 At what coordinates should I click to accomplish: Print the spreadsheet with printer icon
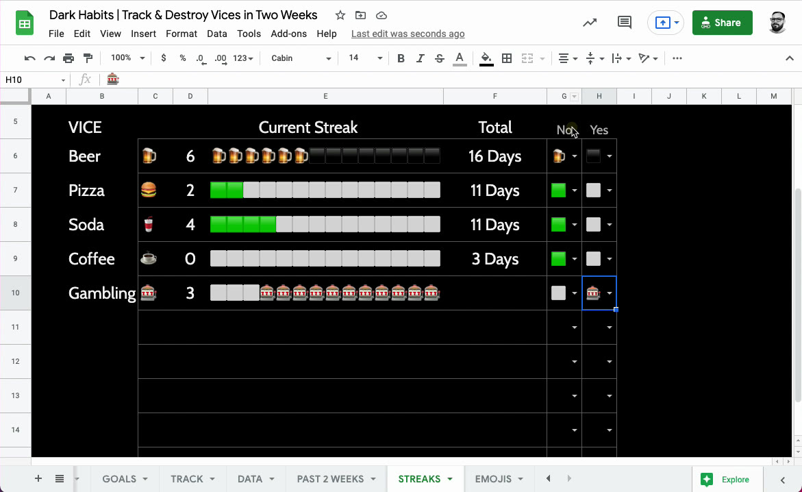[x=68, y=58]
